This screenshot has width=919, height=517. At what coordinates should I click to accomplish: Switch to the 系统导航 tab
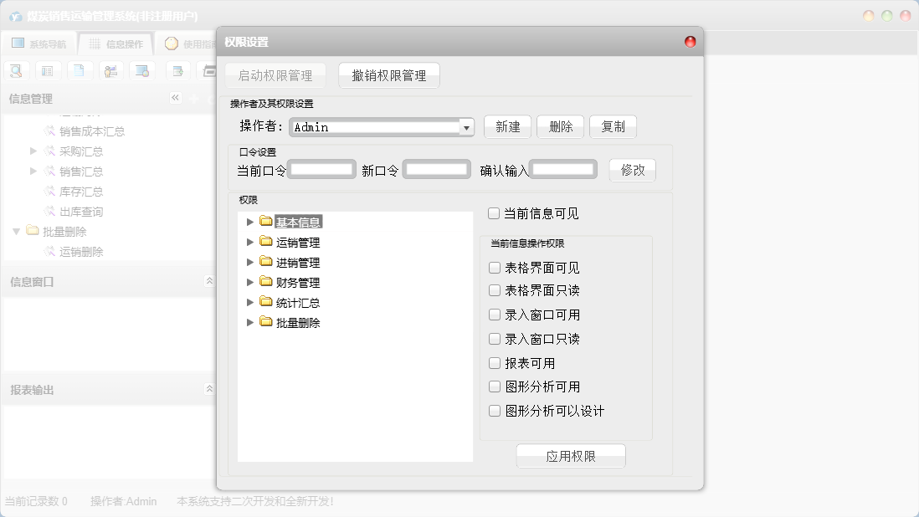39,44
